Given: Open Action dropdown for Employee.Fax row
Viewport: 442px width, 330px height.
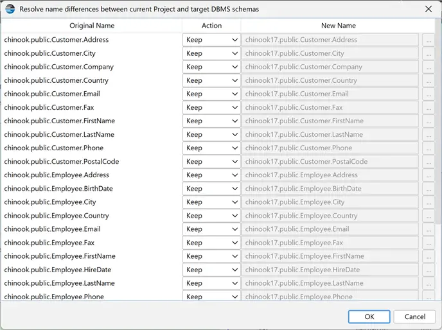Looking at the screenshot, I should [211, 243].
